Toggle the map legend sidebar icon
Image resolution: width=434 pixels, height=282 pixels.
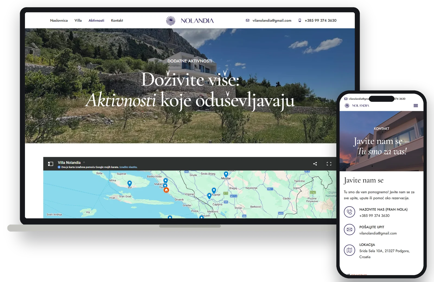50,164
